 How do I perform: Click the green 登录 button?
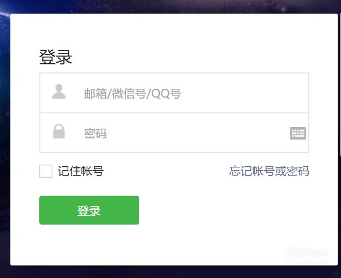89,210
